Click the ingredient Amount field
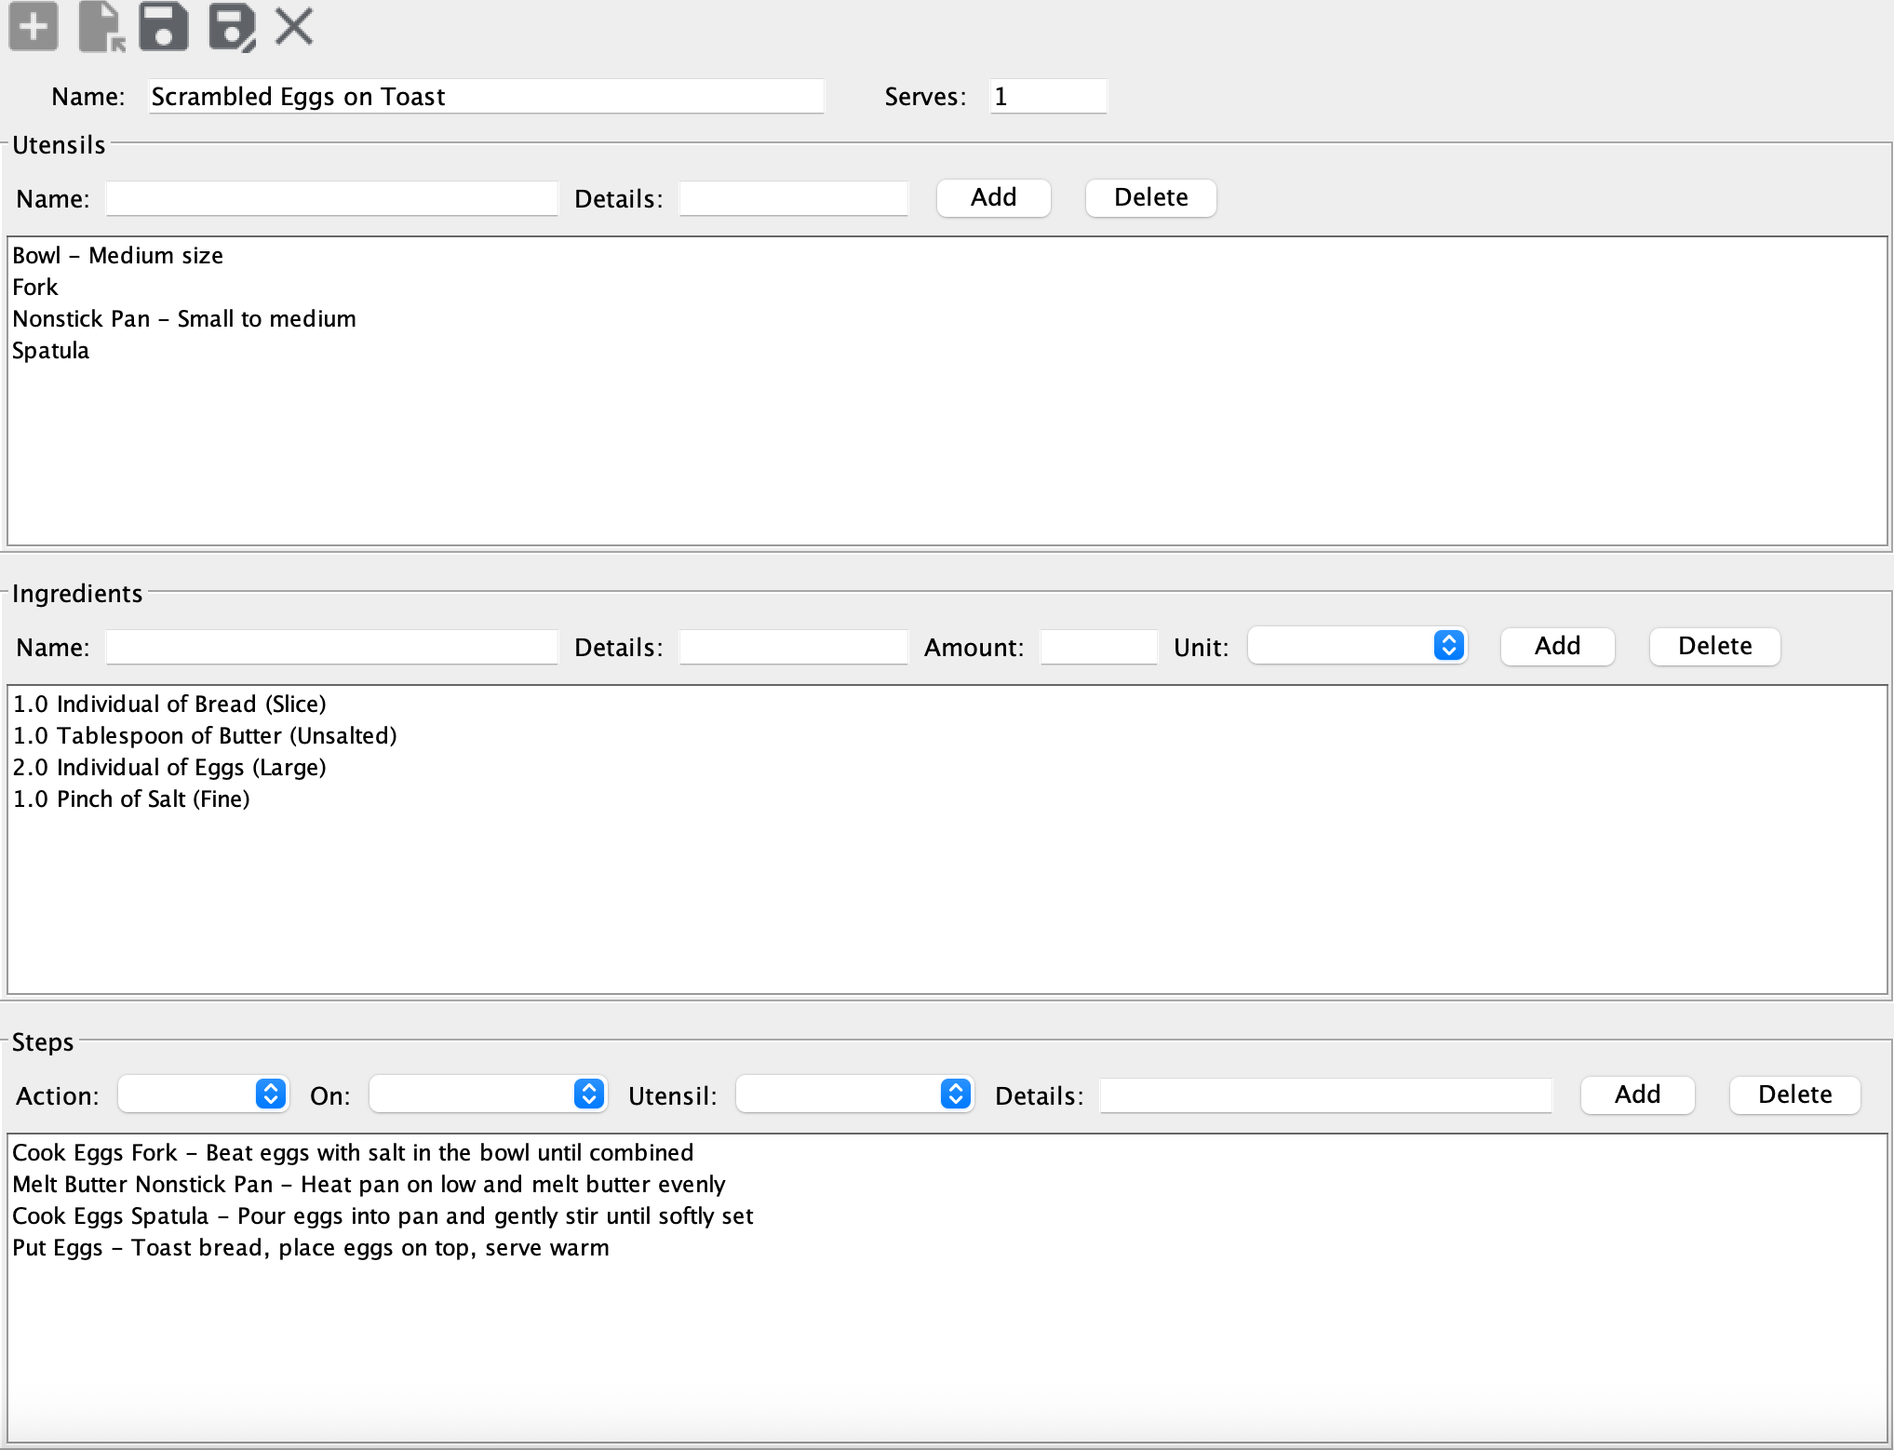 click(1098, 647)
